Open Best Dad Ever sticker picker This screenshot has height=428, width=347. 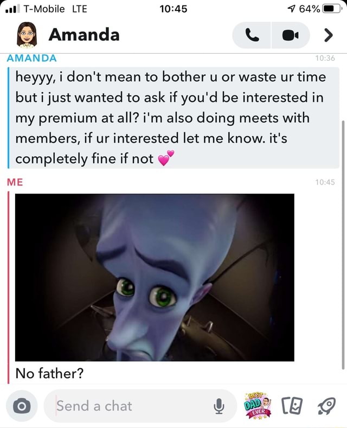(x=258, y=406)
